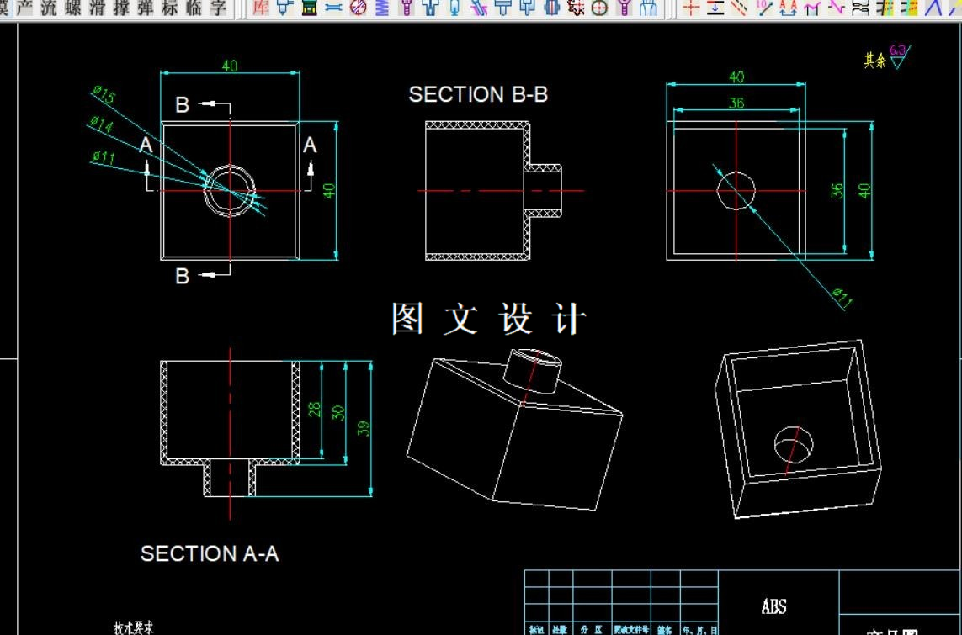Screen dimensions: 962x635
Task: Click the black break-line bracket icon
Action: 861,8
